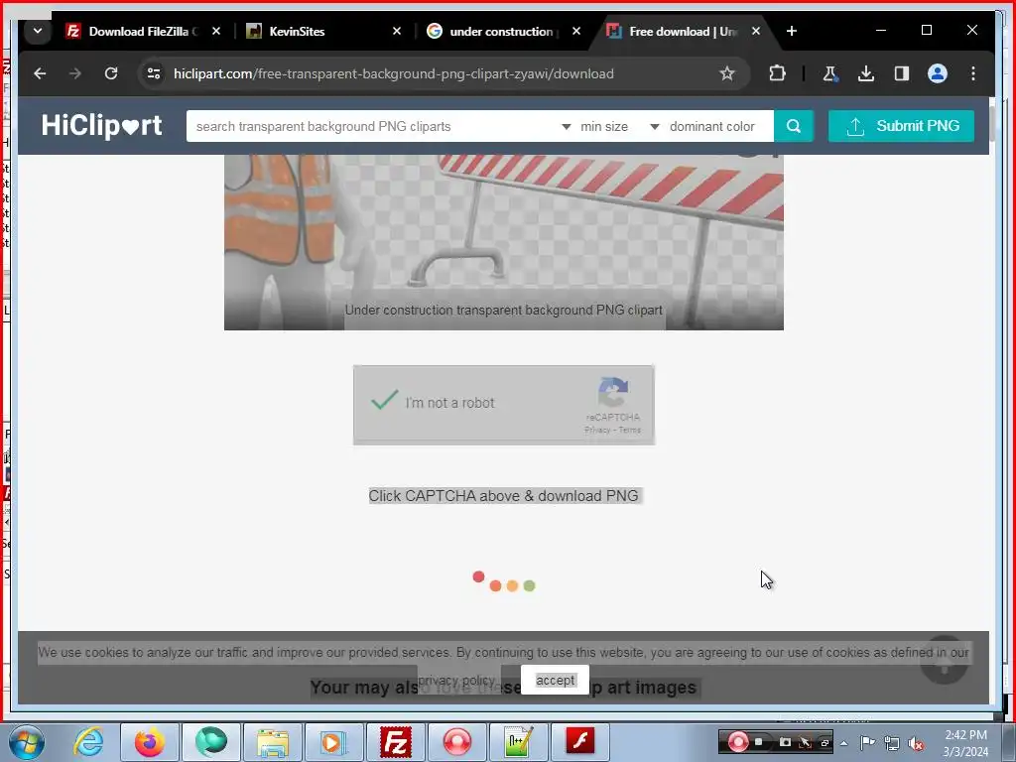Image resolution: width=1016 pixels, height=762 pixels.
Task: Show the browser Downloads icon
Action: point(865,73)
